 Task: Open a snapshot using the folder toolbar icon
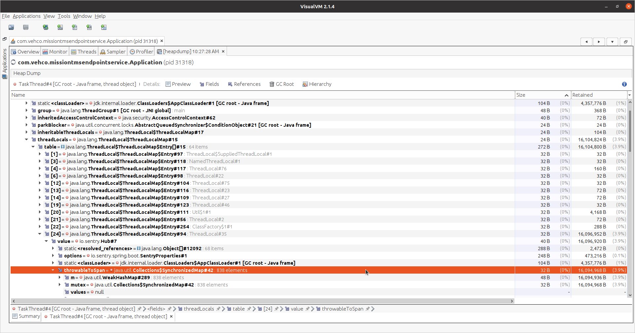tap(11, 27)
